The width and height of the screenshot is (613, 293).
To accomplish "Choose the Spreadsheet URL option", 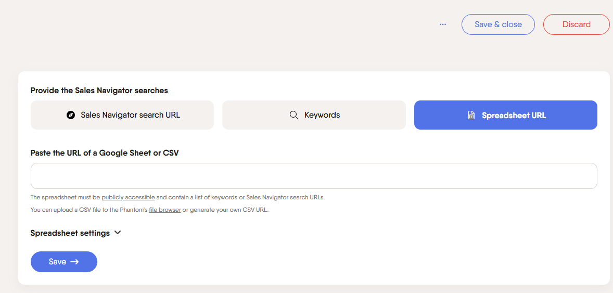I will [x=506, y=115].
